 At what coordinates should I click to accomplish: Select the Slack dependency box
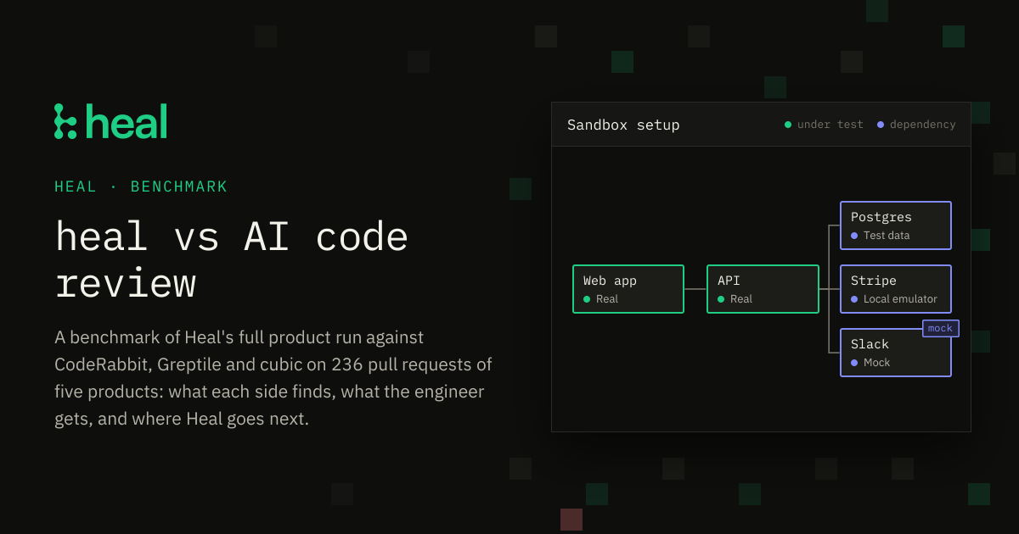[x=896, y=353]
